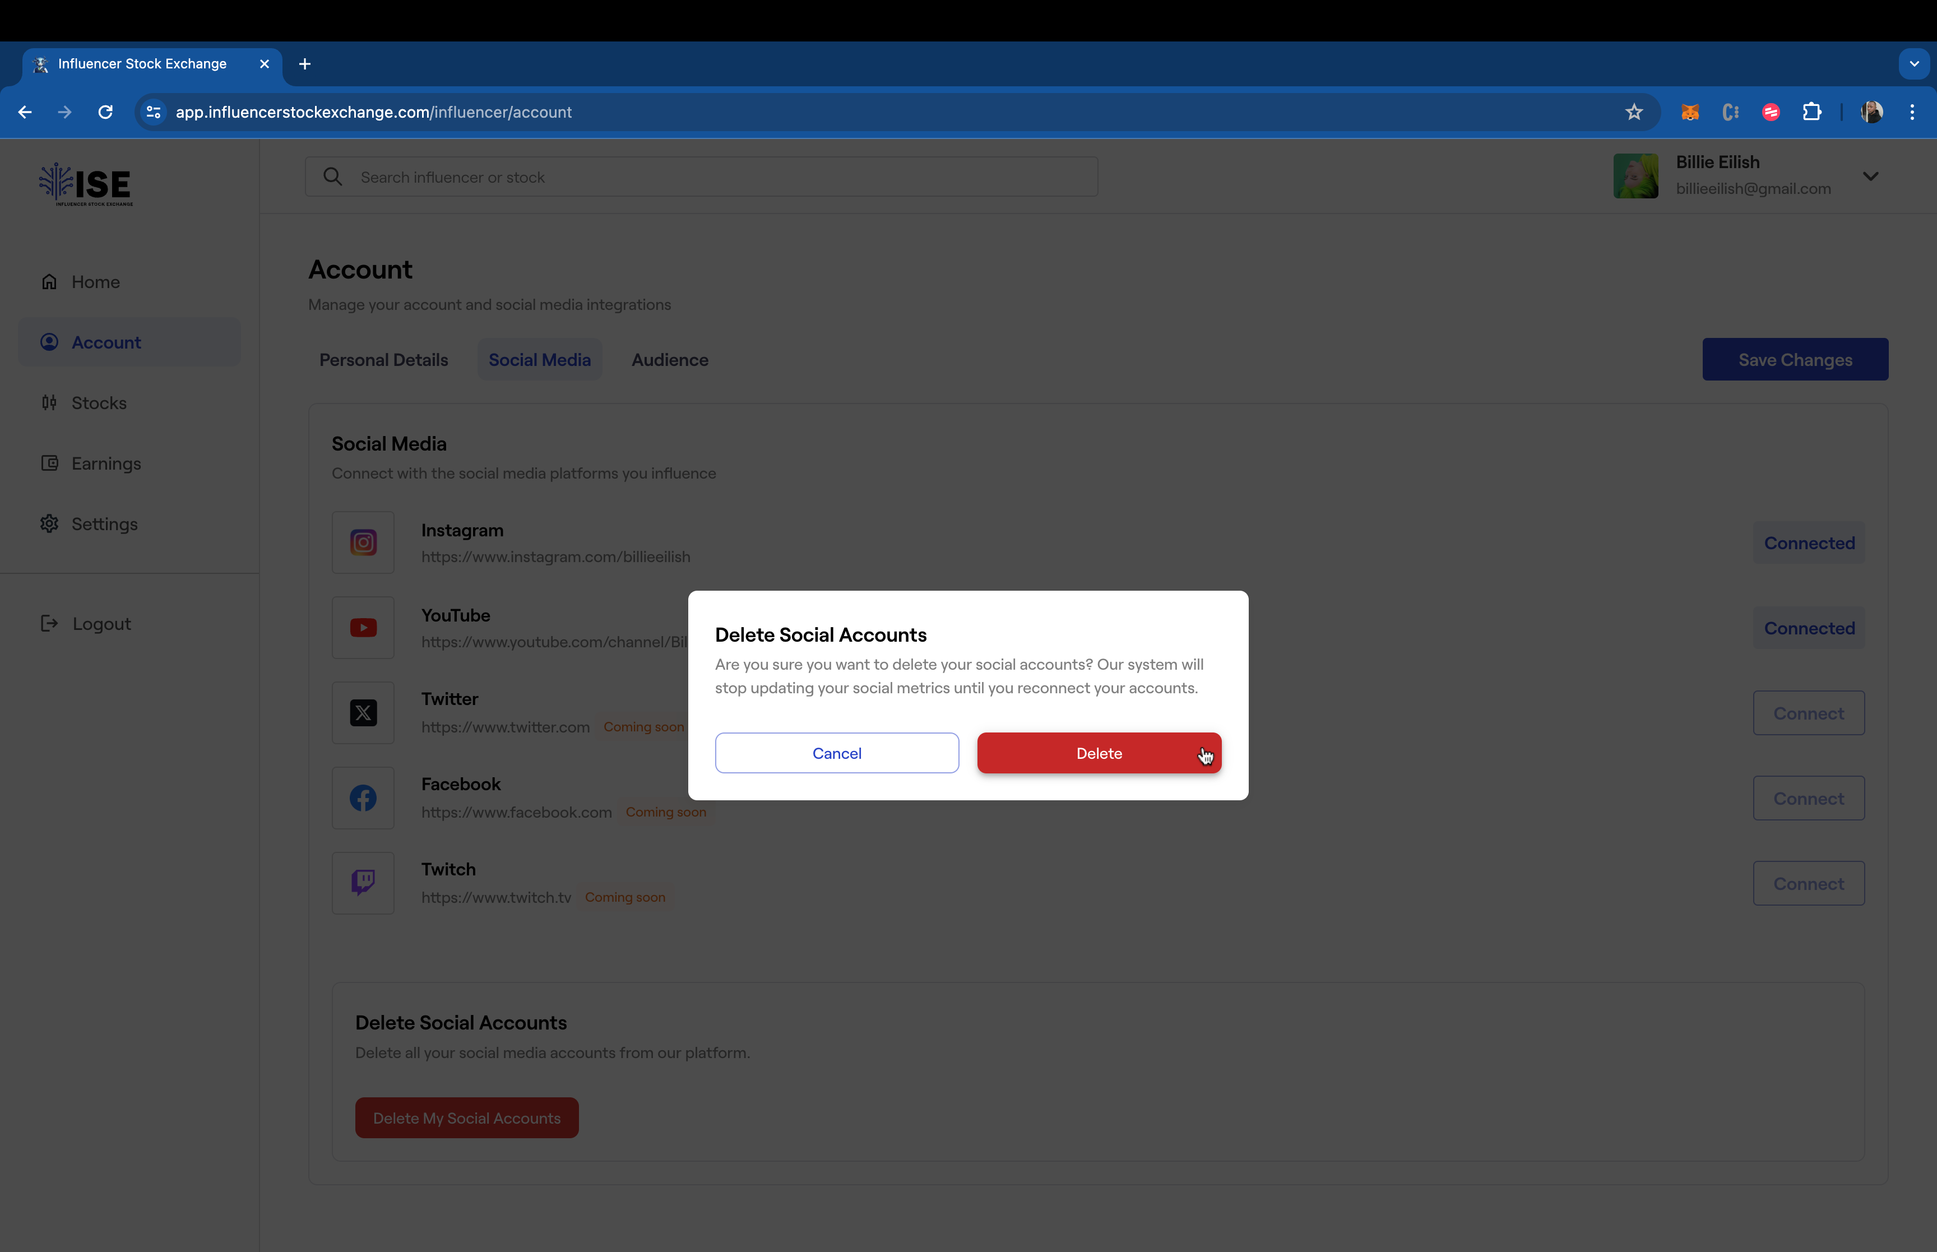Image resolution: width=1937 pixels, height=1252 pixels.
Task: Select the Personal Details tab
Action: (x=383, y=359)
